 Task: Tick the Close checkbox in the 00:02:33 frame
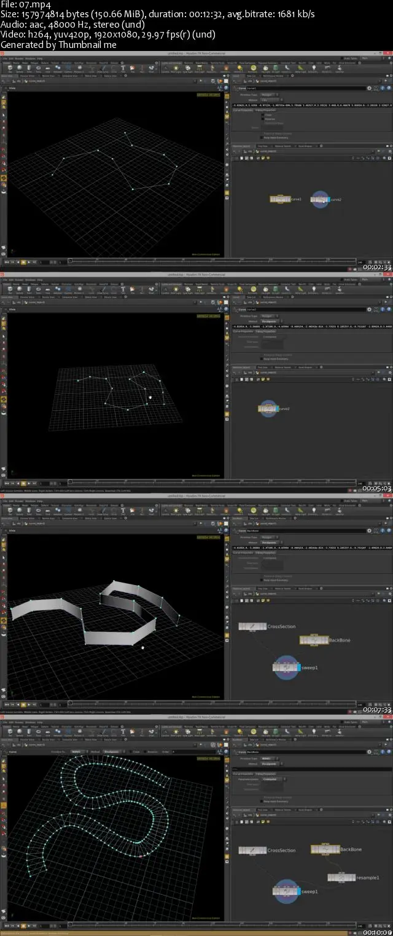pos(262,114)
